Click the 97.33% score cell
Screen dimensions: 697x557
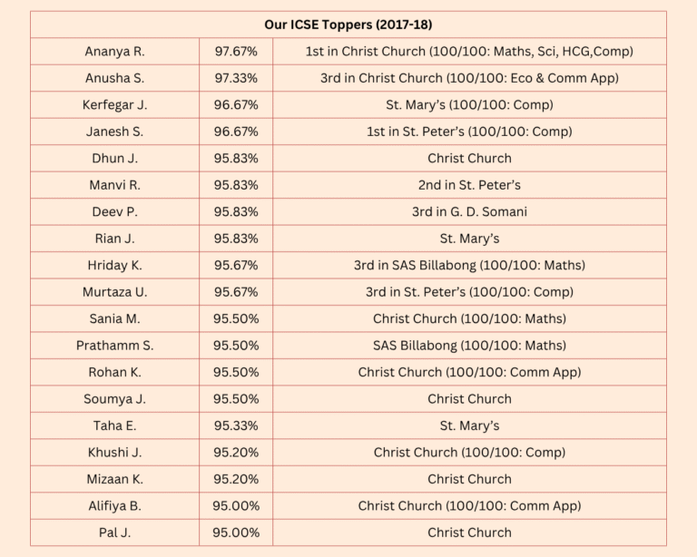(236, 78)
